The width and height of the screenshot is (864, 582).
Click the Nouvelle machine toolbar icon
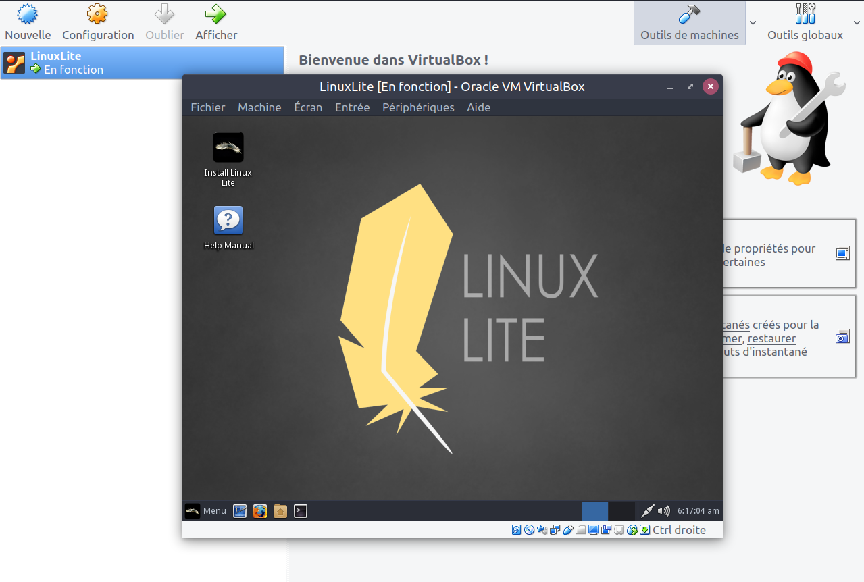[x=28, y=14]
